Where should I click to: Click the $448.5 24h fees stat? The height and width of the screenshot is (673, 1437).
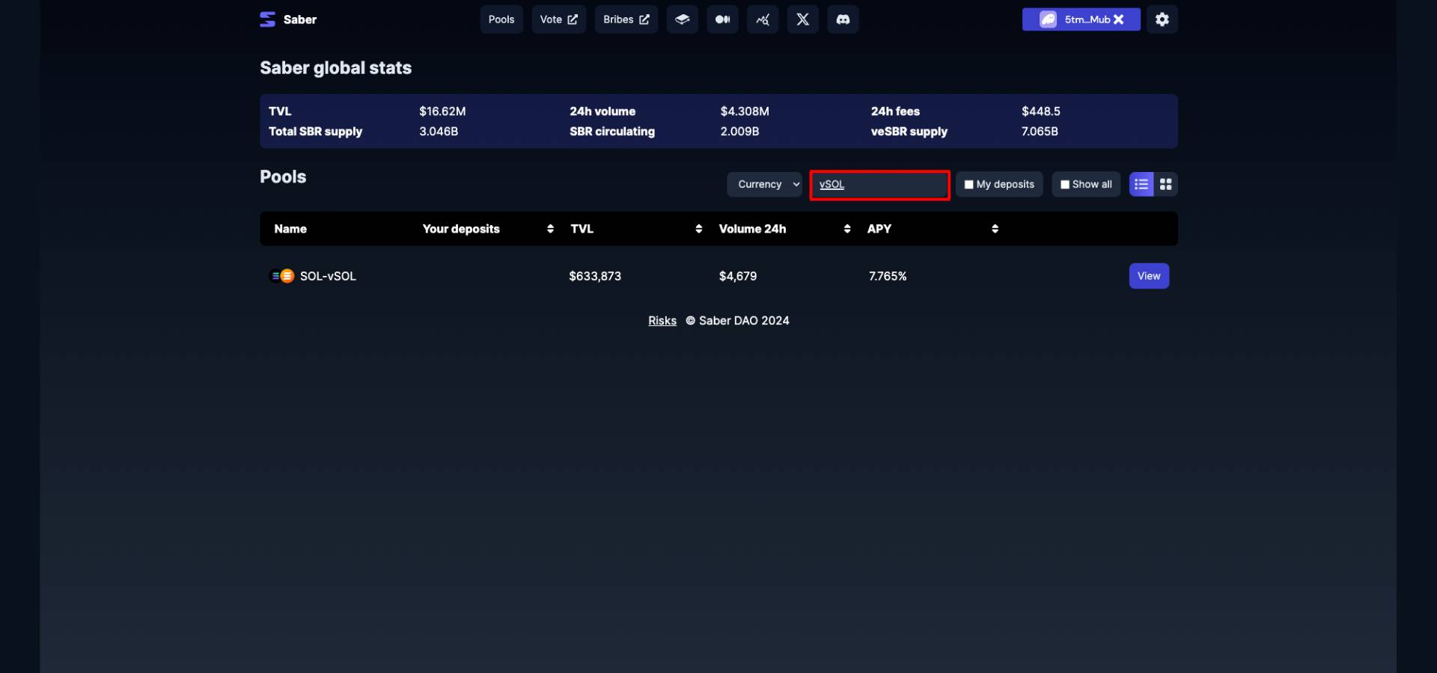1041,111
